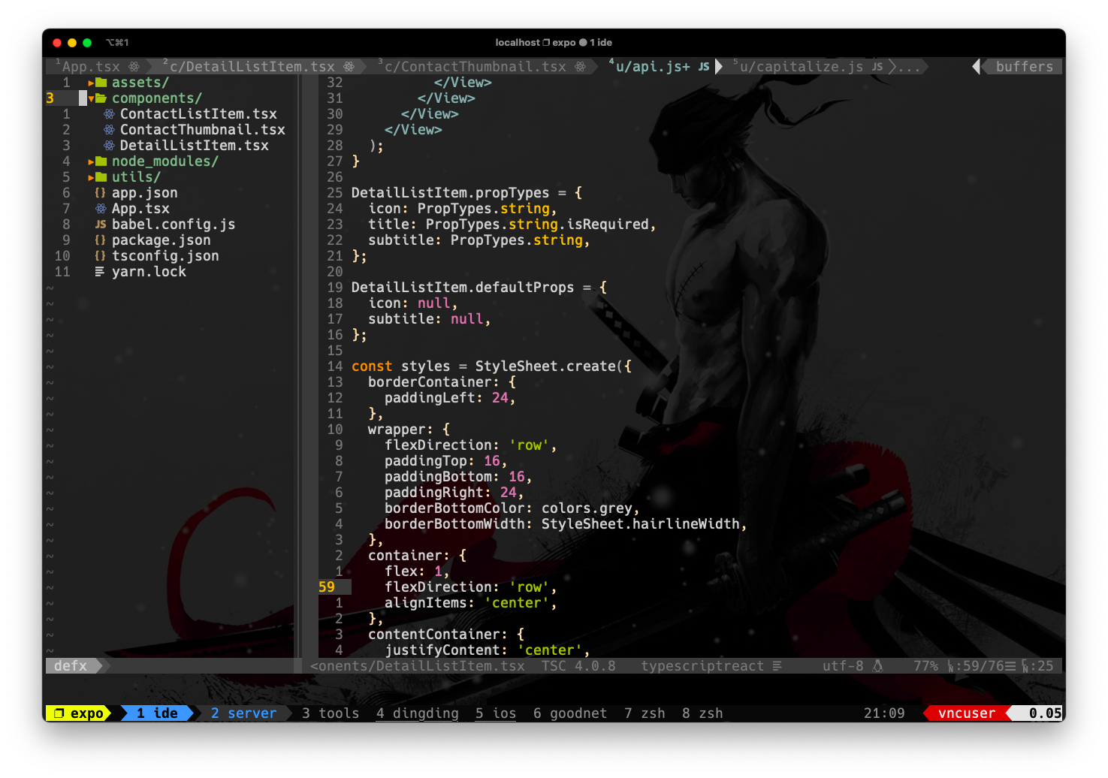Click the Linux penguin fileformat icon in the statusline

point(877,666)
